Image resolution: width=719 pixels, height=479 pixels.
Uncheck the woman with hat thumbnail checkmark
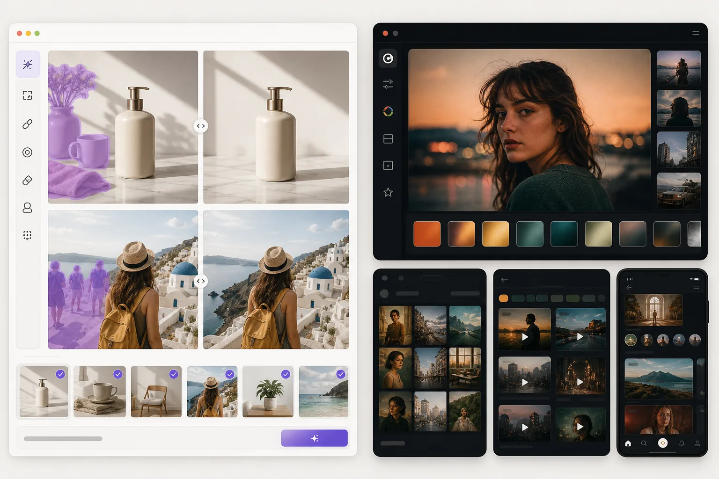point(230,374)
